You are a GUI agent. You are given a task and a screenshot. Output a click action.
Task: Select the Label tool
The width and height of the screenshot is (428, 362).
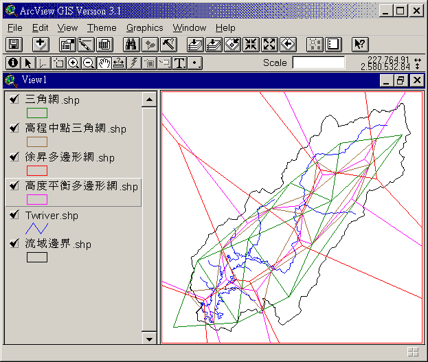pyautogui.click(x=164, y=63)
